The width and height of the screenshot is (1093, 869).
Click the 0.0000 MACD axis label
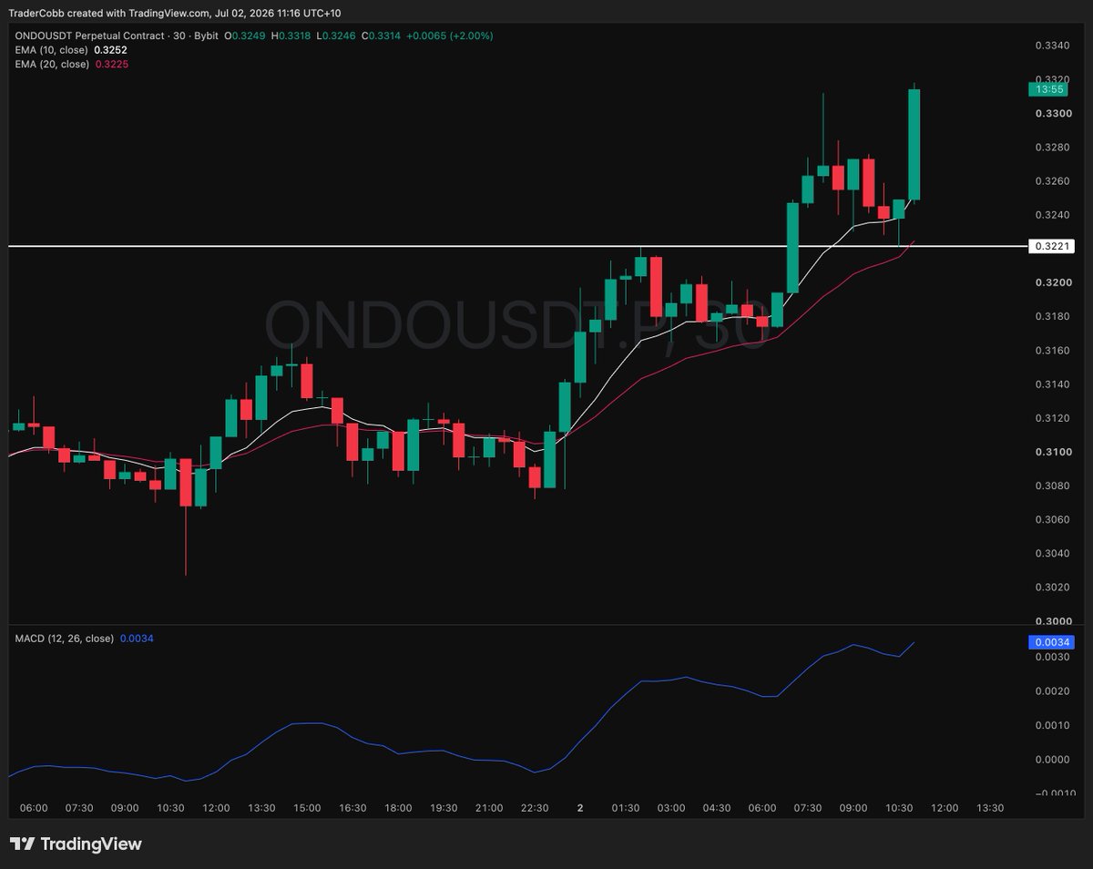click(x=1053, y=760)
